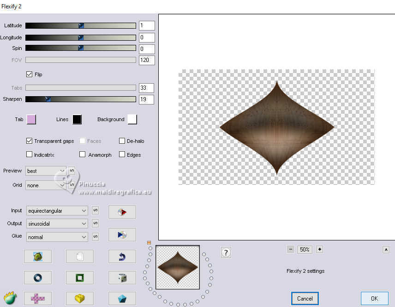395x307 pixels.
Task: Click the Spin slider track
Action: 81,48
